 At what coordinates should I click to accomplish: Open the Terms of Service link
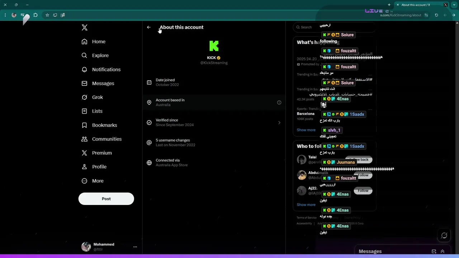click(x=307, y=218)
